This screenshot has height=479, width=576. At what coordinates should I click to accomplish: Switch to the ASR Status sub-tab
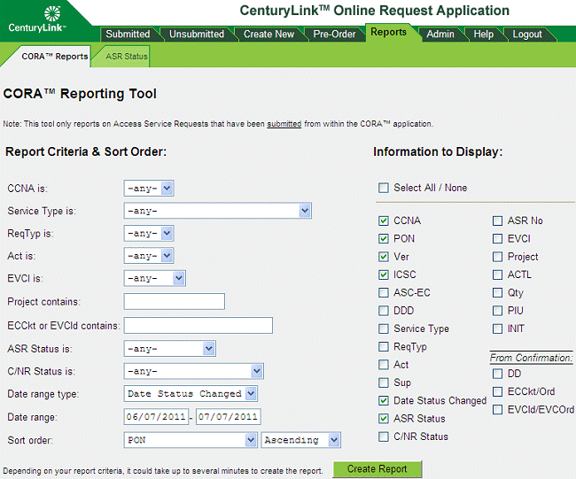(x=127, y=57)
